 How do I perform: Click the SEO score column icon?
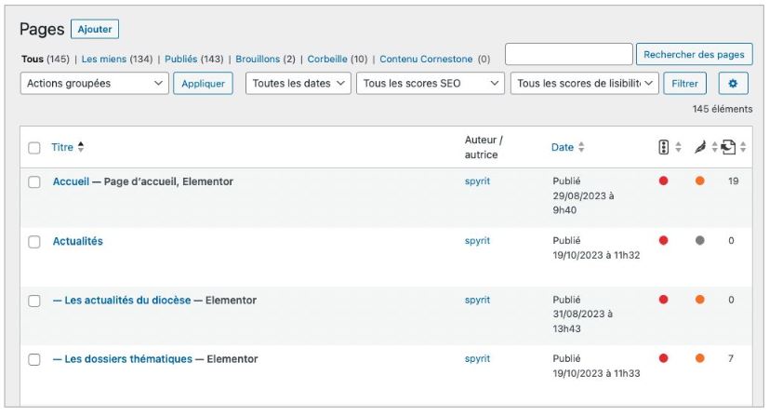click(663, 147)
